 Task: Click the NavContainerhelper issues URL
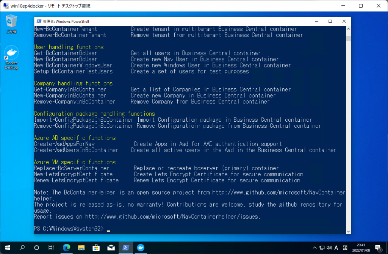pyautogui.click(x=172, y=216)
